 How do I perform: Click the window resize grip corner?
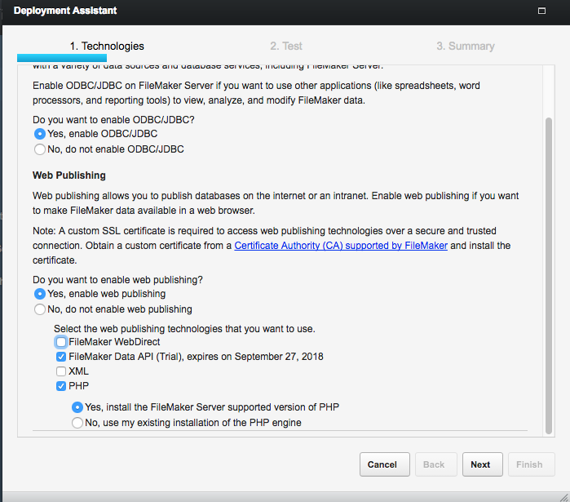coord(563,497)
